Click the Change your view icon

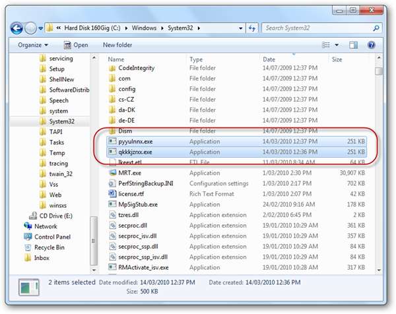click(x=326, y=45)
